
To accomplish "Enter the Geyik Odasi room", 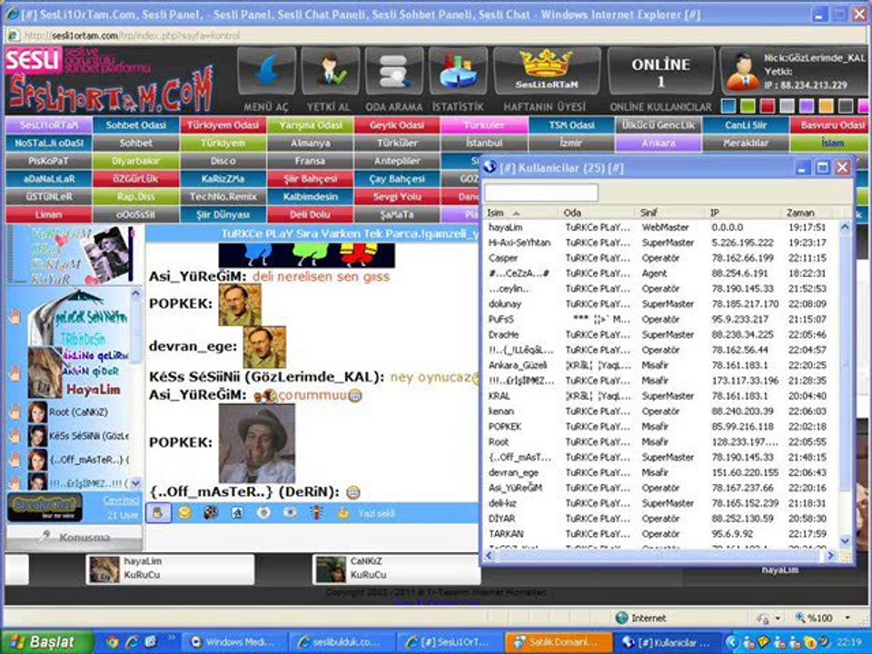I will coord(397,125).
